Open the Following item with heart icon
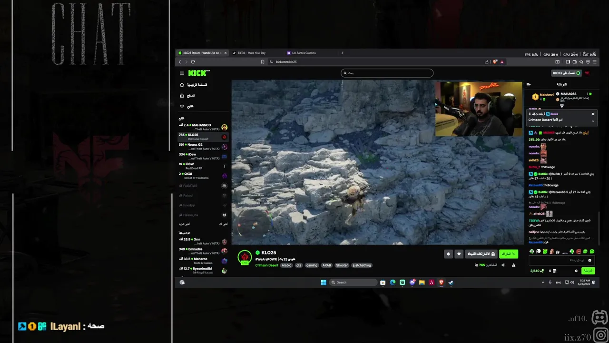This screenshot has width=609, height=343. [x=187, y=106]
